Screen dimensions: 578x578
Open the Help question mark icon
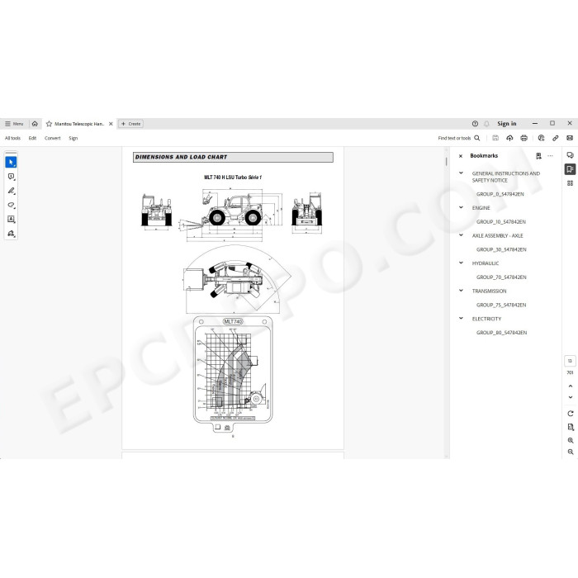(x=475, y=124)
